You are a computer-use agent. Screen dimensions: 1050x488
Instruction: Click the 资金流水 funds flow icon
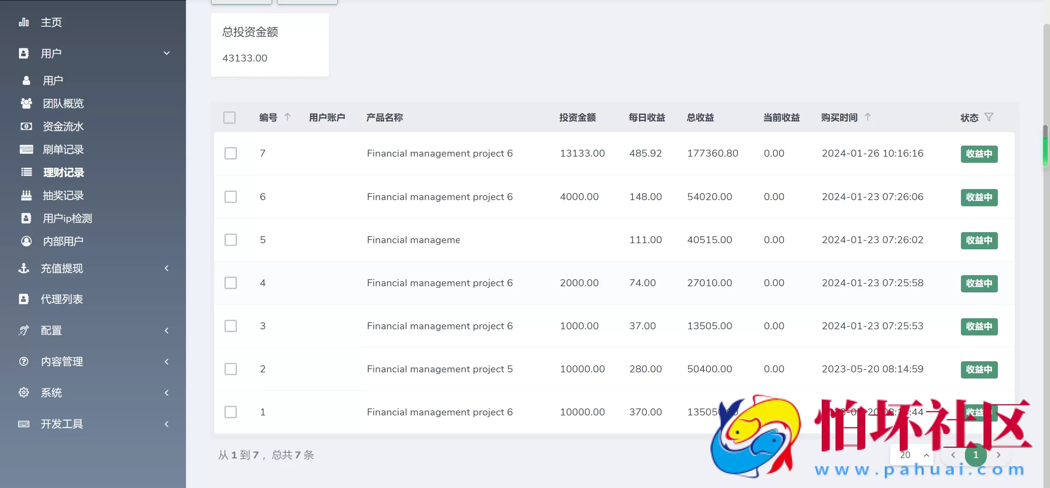tap(26, 126)
